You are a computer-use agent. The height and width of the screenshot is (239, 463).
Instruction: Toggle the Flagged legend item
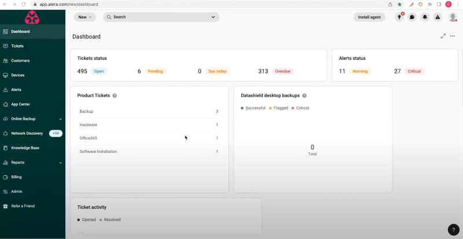click(x=278, y=108)
